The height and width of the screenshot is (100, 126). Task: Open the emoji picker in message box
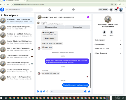pos(85,91)
